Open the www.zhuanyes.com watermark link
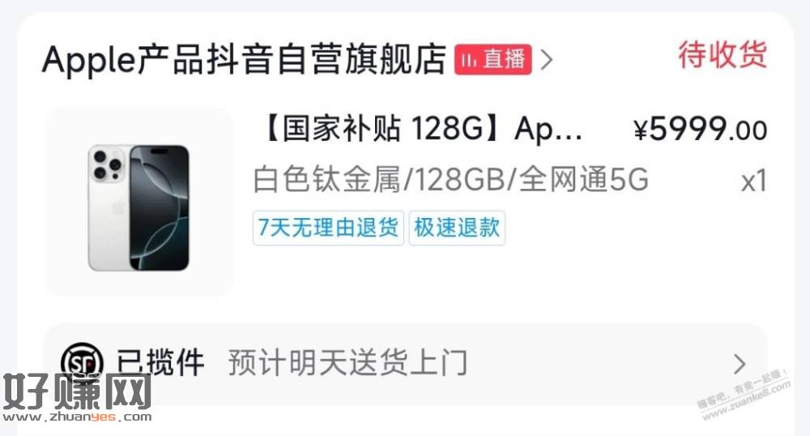 78,417
